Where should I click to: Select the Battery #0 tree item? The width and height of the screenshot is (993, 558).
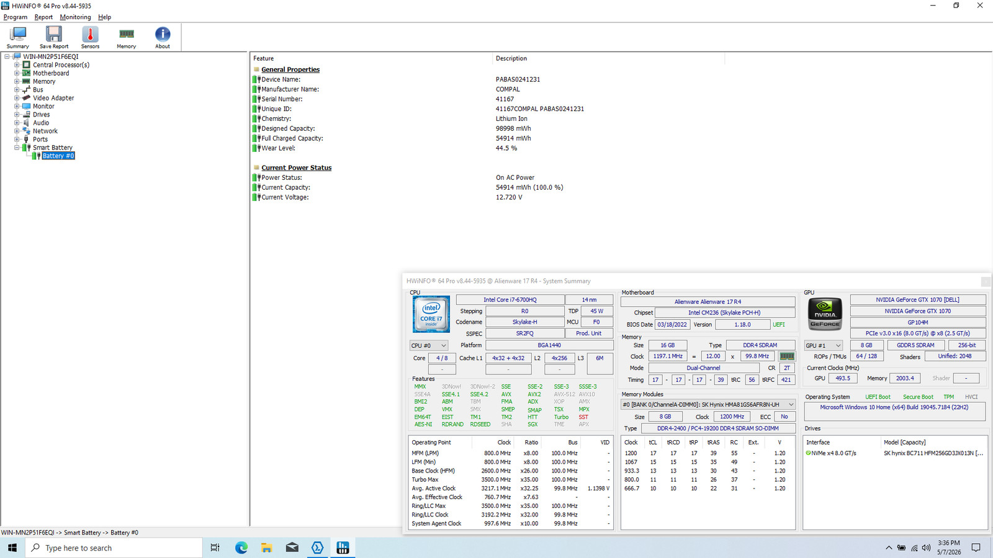(x=58, y=156)
